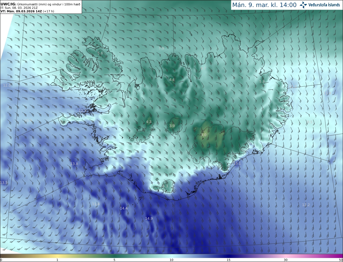343x262 pixels.
Task: Click the 14.9 value south of Iceland
Action: click(149, 219)
